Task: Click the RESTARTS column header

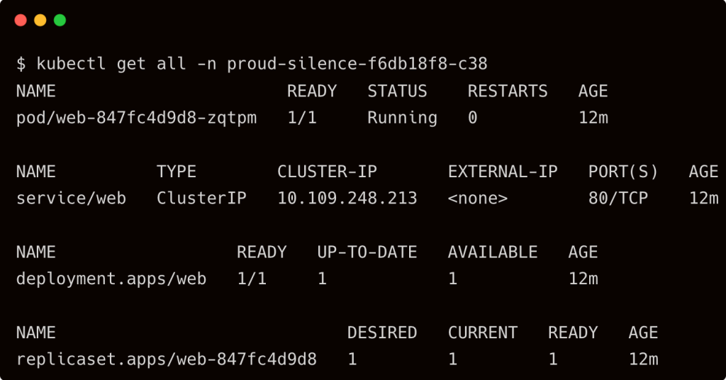Action: [x=508, y=91]
